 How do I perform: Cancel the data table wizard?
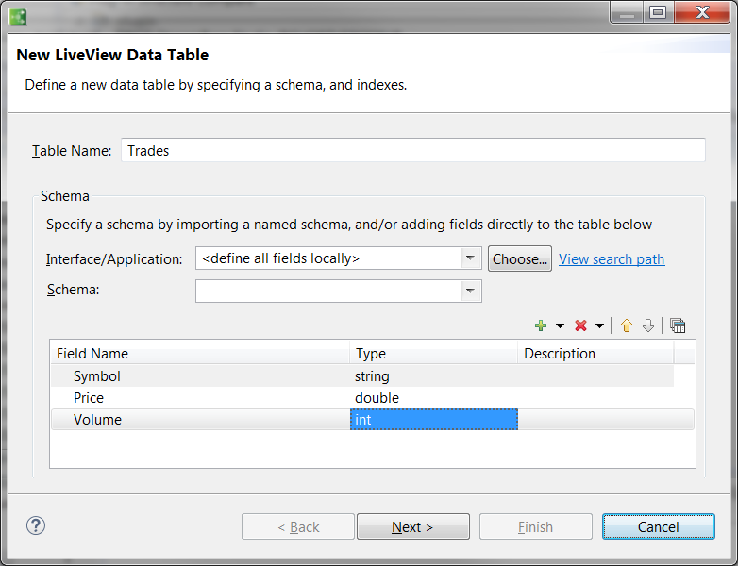click(658, 527)
